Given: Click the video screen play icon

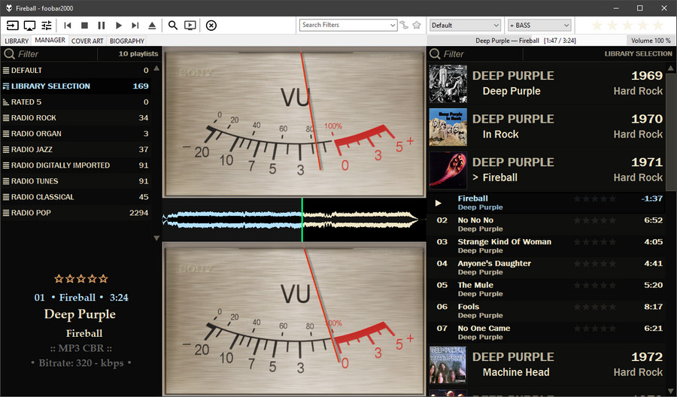Looking at the screenshot, I should pyautogui.click(x=190, y=26).
